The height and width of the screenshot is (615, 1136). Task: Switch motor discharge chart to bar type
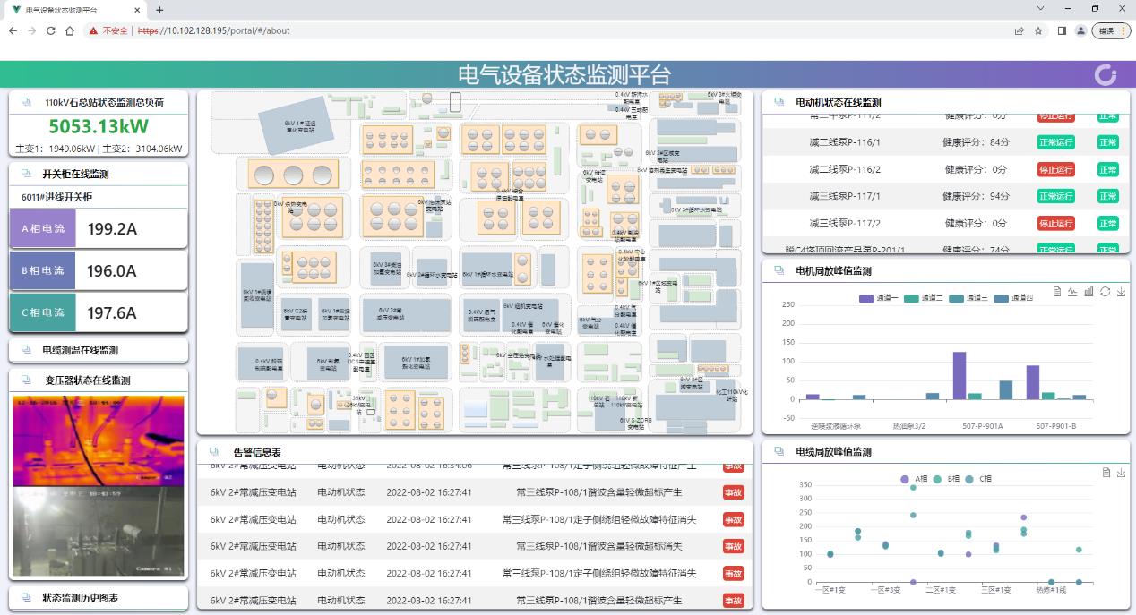(1089, 292)
